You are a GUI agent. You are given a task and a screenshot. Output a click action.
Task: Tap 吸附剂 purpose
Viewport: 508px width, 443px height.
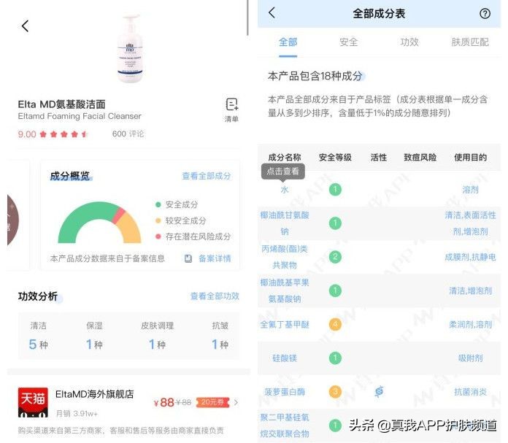pos(470,358)
